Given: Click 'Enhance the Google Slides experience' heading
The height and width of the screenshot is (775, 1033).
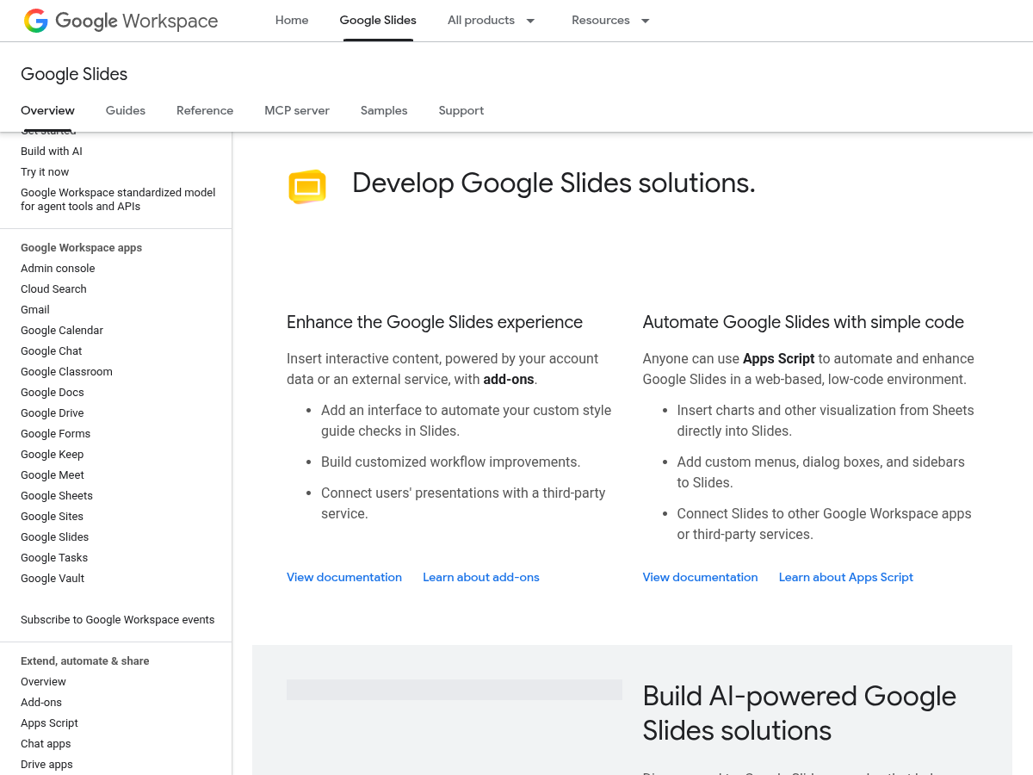Looking at the screenshot, I should click(x=435, y=322).
